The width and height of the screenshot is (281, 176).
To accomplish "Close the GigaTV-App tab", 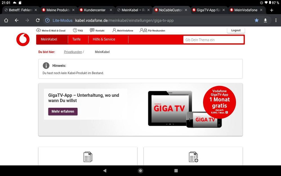I will [x=224, y=10].
